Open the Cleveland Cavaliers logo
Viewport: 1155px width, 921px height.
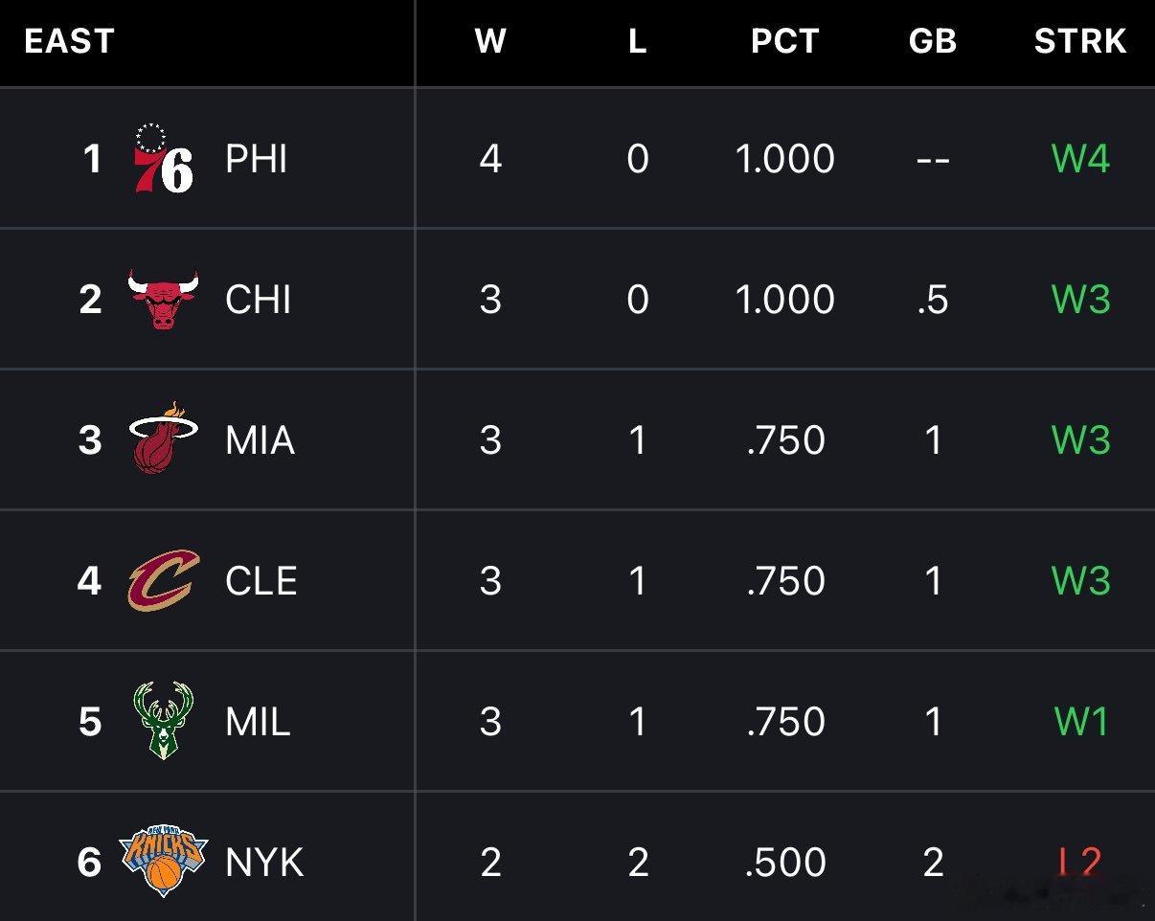pyautogui.click(x=163, y=580)
